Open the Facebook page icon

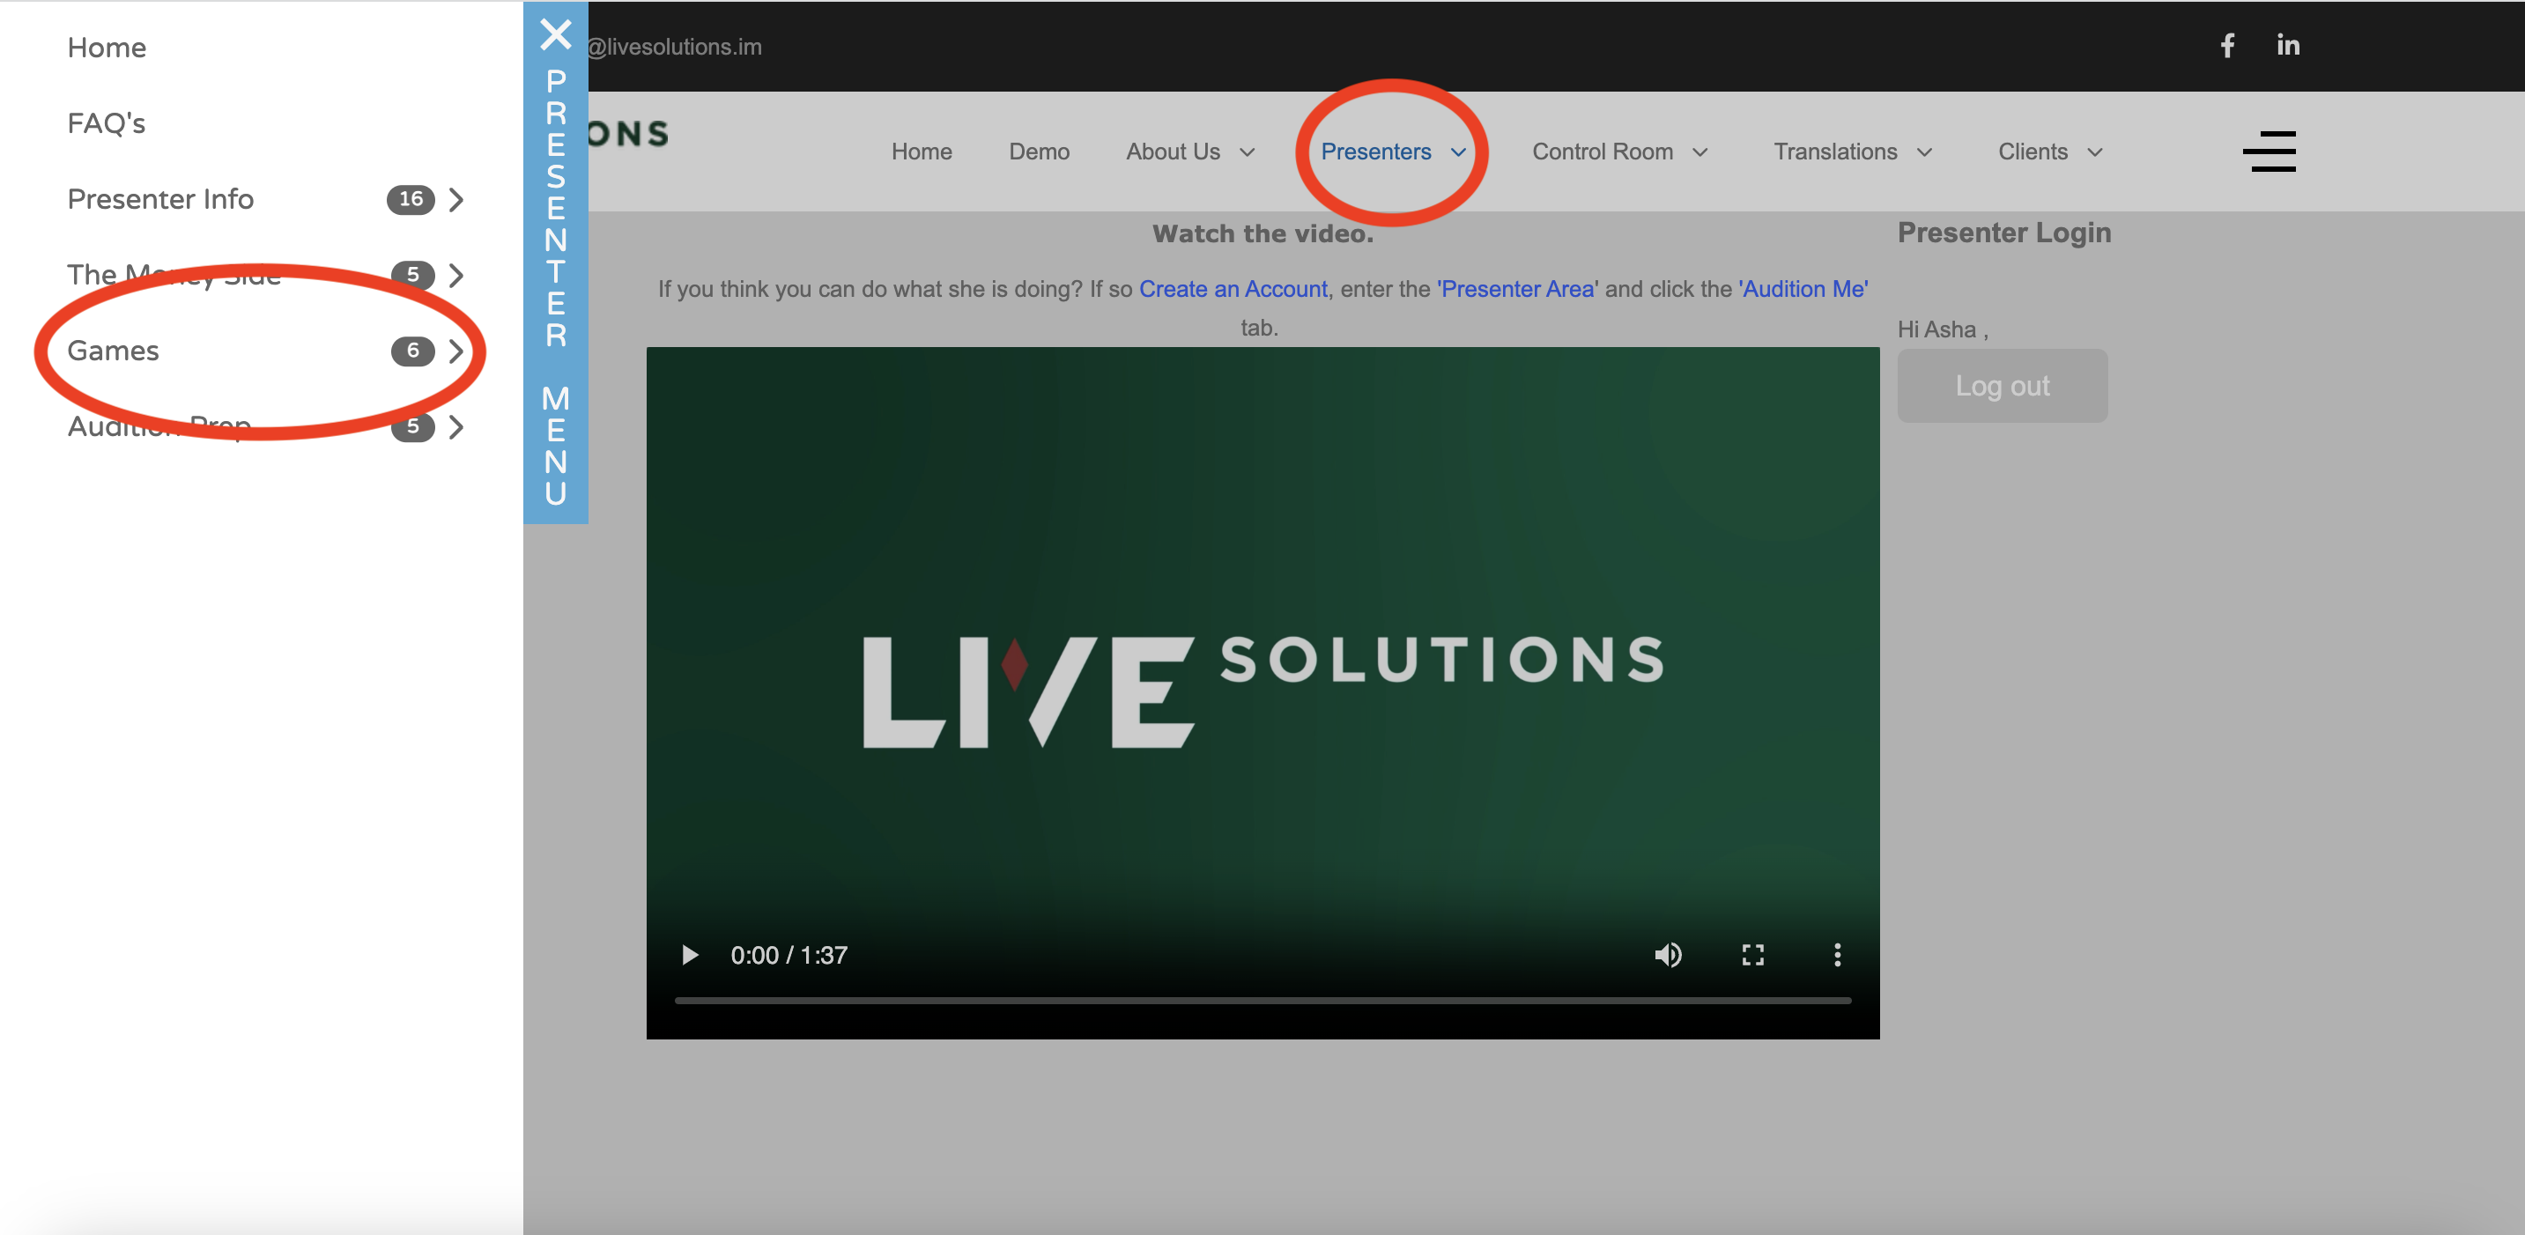pos(2227,45)
